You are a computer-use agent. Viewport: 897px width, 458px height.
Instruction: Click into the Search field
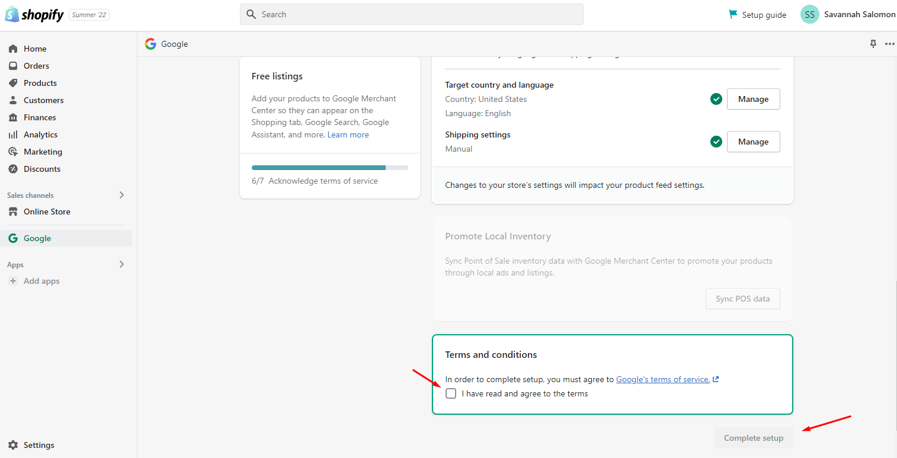pos(412,14)
